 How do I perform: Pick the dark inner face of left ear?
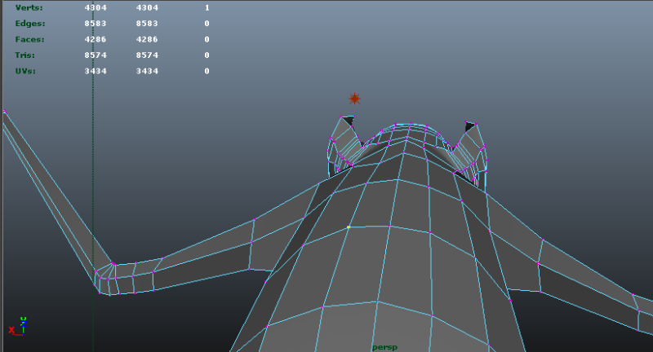point(349,123)
